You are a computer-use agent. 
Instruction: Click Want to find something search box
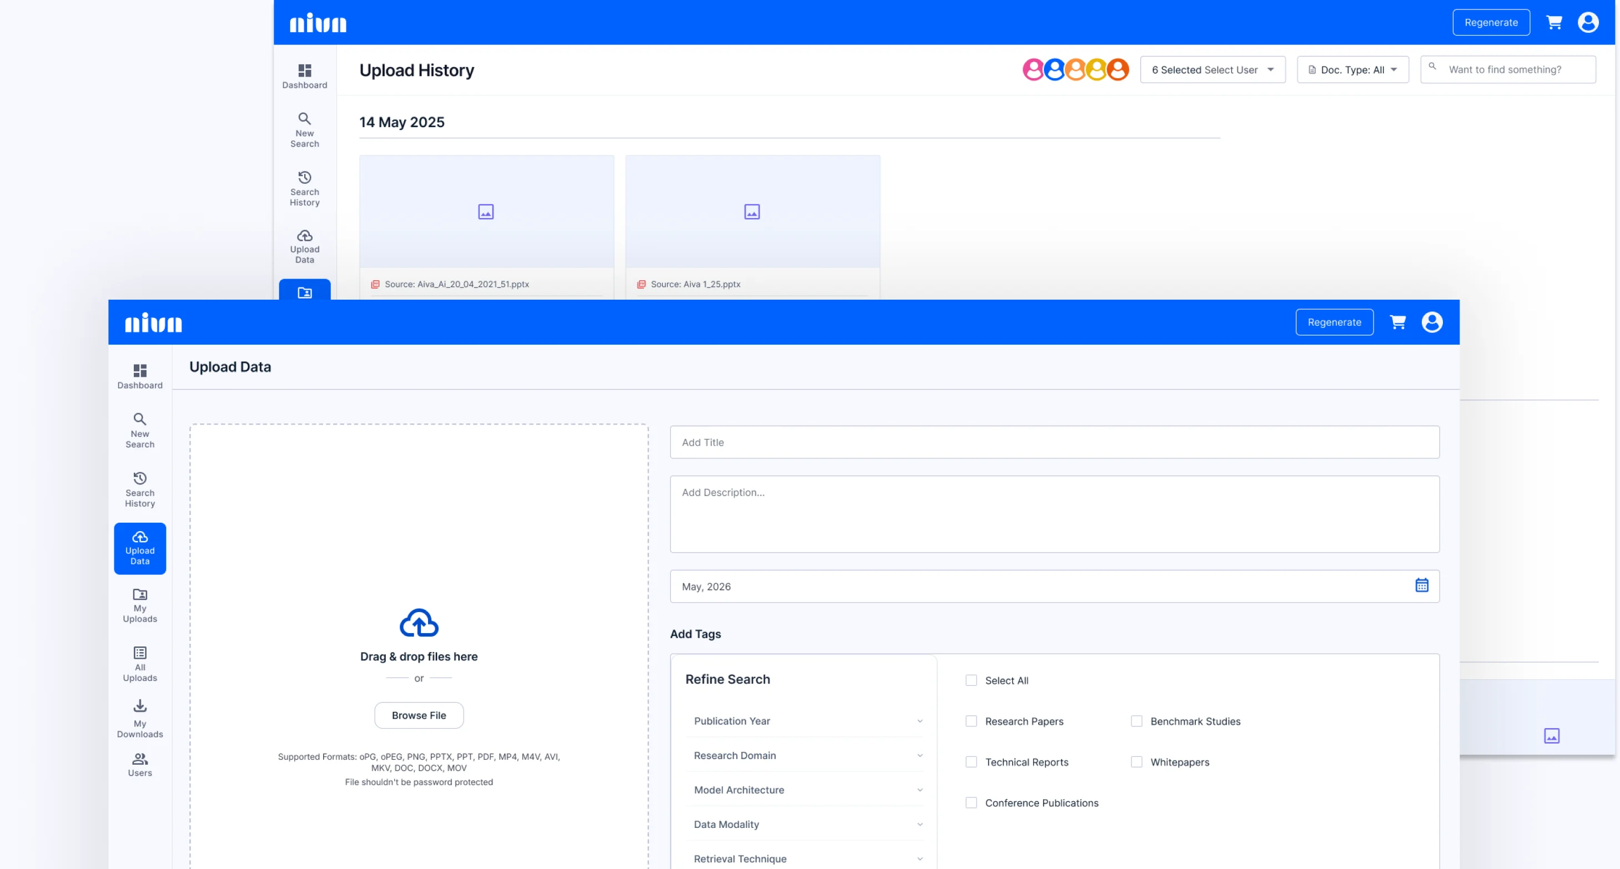pyautogui.click(x=1507, y=70)
